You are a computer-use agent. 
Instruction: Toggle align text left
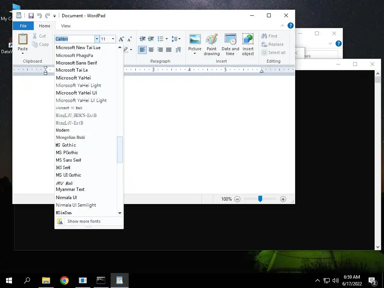(x=142, y=50)
